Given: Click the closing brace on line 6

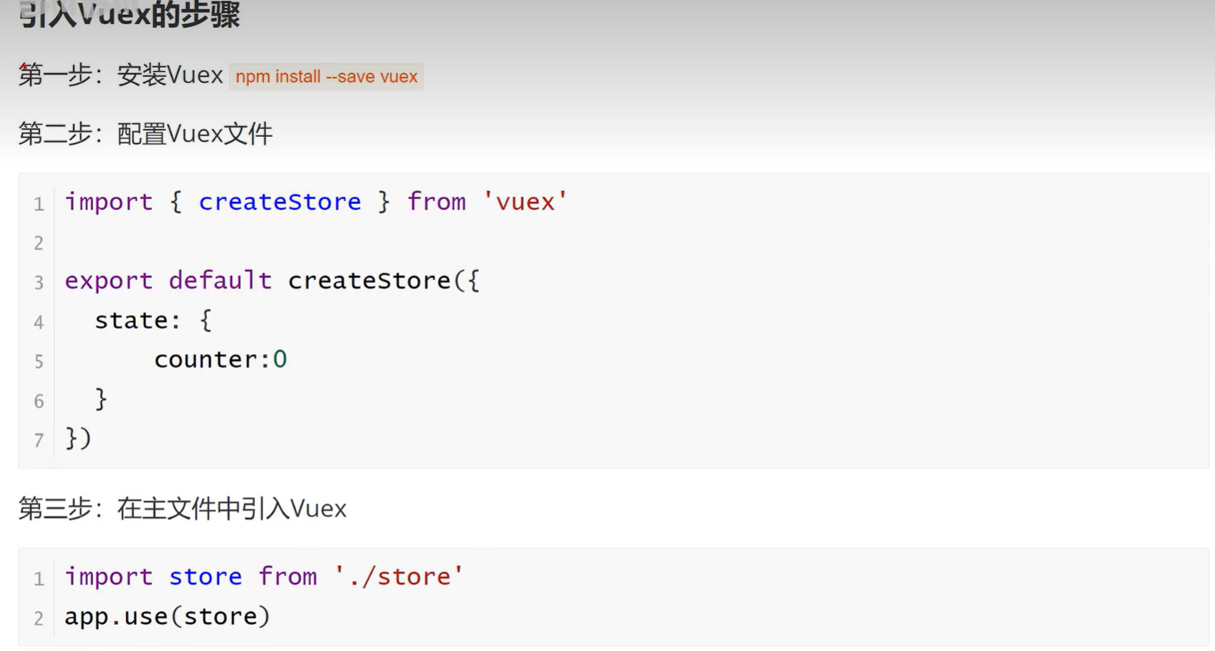Looking at the screenshot, I should pyautogui.click(x=101, y=399).
